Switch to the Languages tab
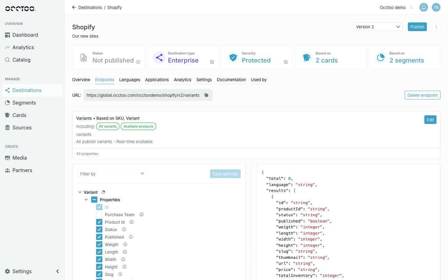The image size is (448, 280). click(130, 80)
